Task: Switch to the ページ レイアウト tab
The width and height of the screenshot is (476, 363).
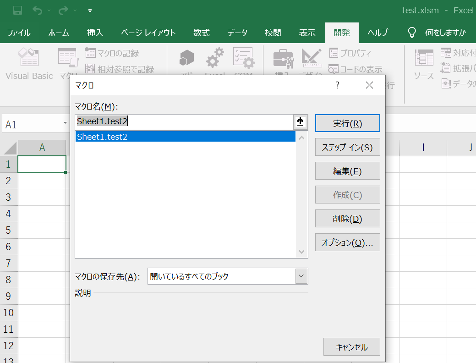Action: coord(148,33)
